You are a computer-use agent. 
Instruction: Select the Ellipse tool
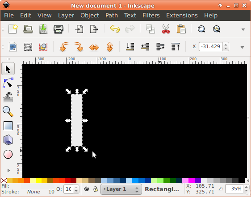point(8,154)
